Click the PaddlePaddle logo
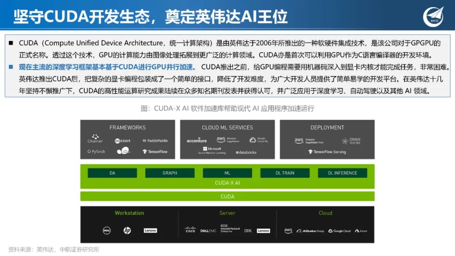The height and width of the screenshot is (256, 455). click(x=155, y=141)
